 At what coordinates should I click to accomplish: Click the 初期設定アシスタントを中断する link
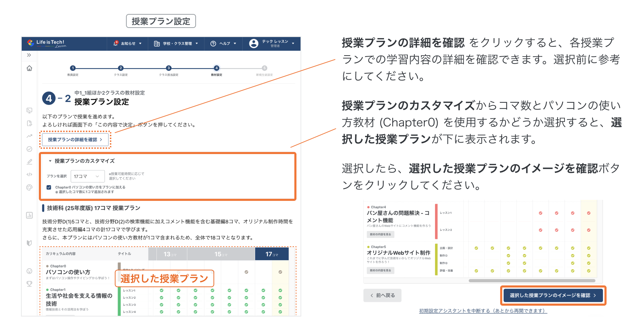[483, 311]
